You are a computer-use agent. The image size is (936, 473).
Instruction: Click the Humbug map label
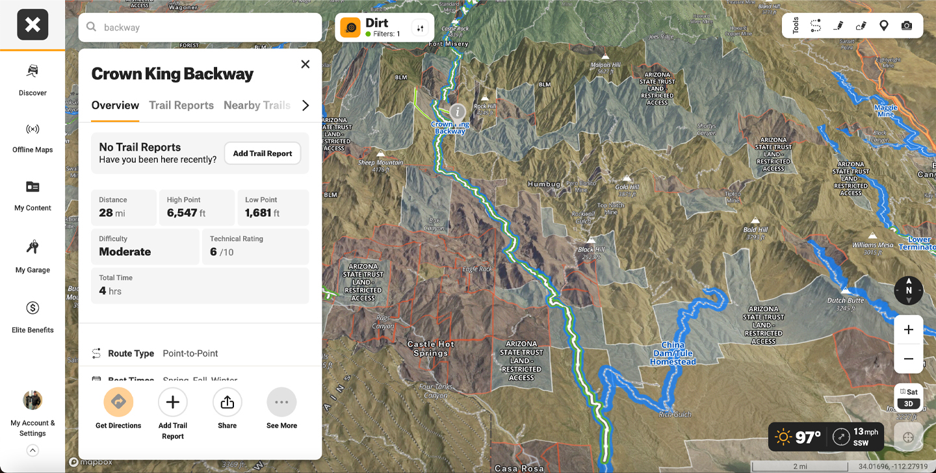[544, 184]
